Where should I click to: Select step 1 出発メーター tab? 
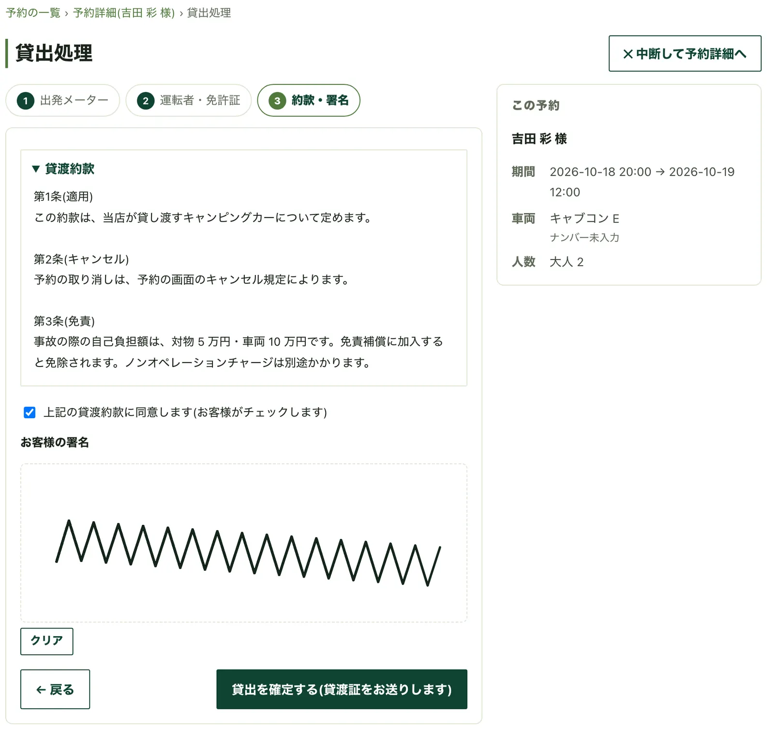pos(63,100)
